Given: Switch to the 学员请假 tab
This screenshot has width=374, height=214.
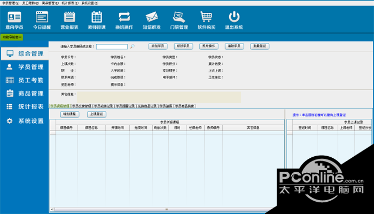Looking at the screenshot, I should click(166, 106).
